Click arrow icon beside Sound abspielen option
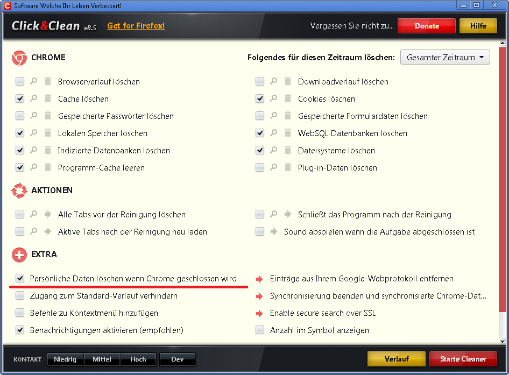Screen dimensions: 509x375 tap(274, 231)
